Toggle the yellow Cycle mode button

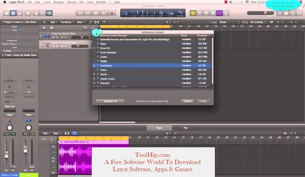193,13
